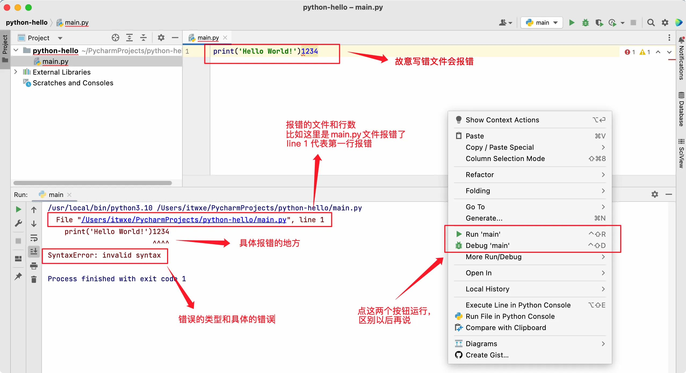686x373 pixels.
Task: Toggle scroll to end in console
Action: 34,251
